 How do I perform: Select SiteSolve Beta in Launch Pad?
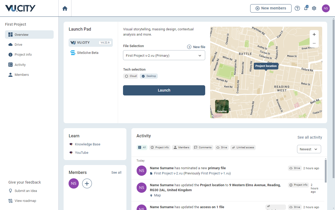[87, 53]
